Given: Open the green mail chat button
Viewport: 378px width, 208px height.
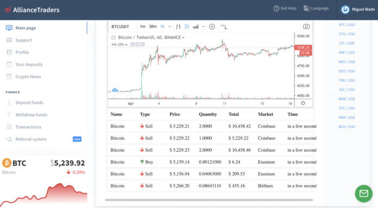Looking at the screenshot, I should pyautogui.click(x=364, y=193).
